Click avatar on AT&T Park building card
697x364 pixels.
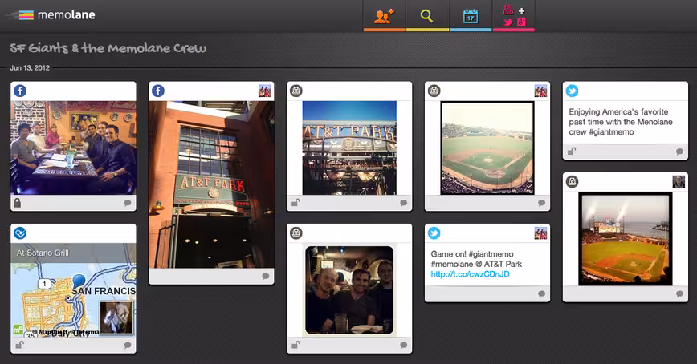point(264,91)
